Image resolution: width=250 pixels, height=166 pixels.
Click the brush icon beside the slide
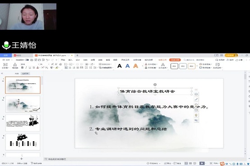pyautogui.click(x=196, y=99)
